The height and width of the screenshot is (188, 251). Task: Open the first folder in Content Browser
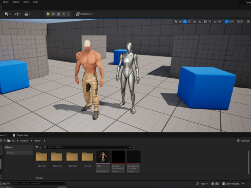pyautogui.click(x=41, y=159)
